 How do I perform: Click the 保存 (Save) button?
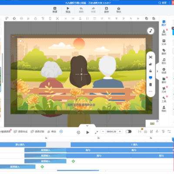(107, 10)
